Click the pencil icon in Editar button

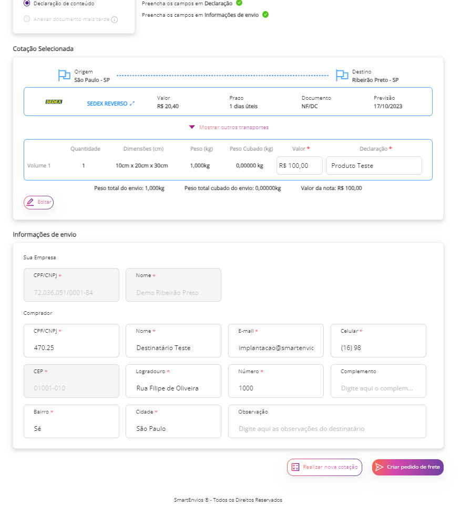(x=30, y=202)
